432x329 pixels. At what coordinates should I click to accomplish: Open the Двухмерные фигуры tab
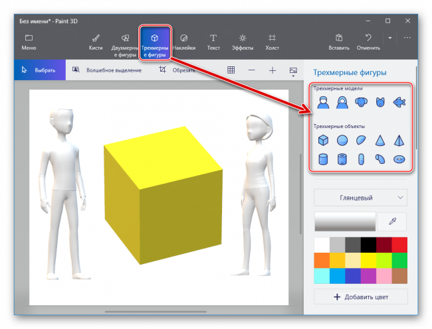(x=124, y=42)
